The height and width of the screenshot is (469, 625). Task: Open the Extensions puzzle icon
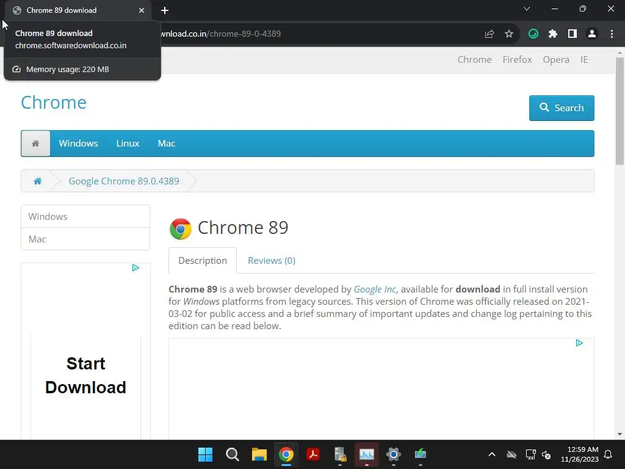click(x=553, y=34)
